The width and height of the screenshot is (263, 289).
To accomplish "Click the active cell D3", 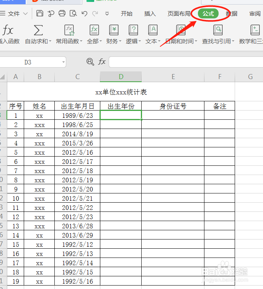I will pyautogui.click(x=121, y=115).
